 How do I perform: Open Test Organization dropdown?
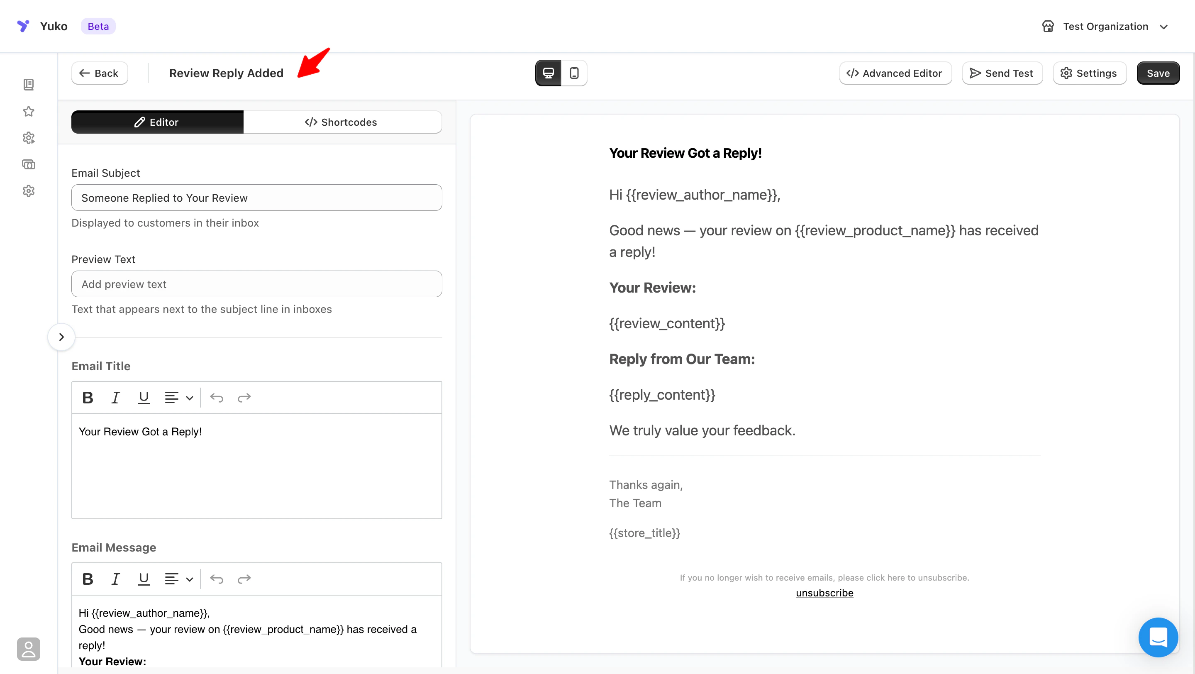click(1105, 27)
